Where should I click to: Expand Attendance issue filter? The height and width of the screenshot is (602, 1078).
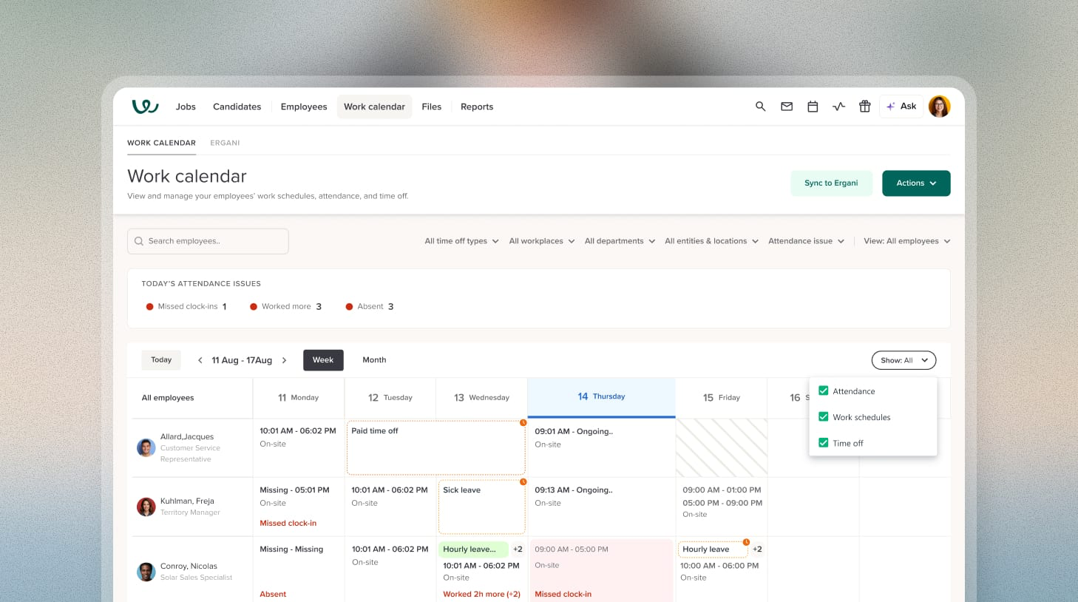806,241
